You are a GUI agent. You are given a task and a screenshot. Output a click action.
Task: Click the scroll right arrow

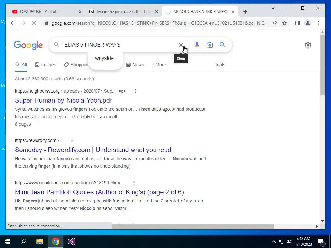pyautogui.click(x=317, y=226)
